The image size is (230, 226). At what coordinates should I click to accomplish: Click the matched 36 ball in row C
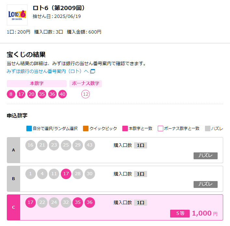89,202
